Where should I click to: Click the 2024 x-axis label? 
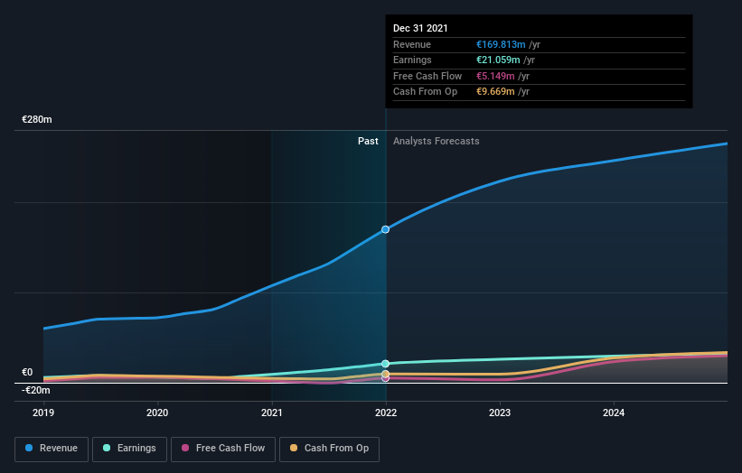pyautogui.click(x=614, y=413)
